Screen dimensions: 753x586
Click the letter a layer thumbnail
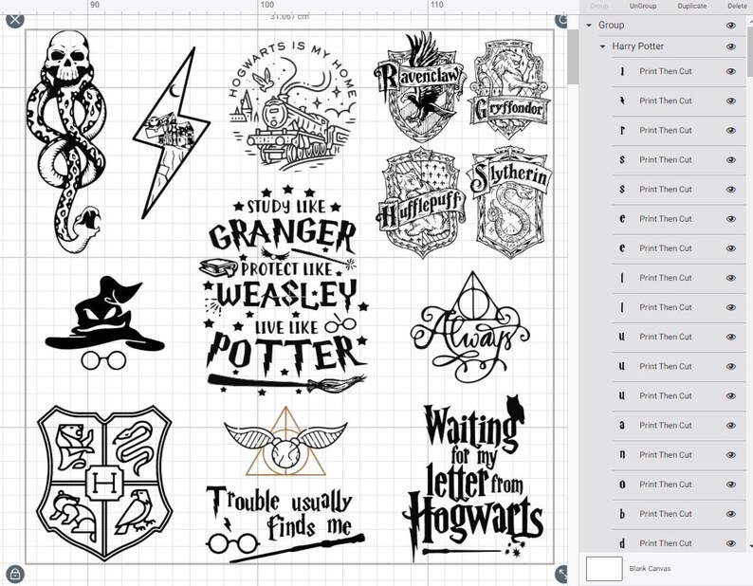622,425
